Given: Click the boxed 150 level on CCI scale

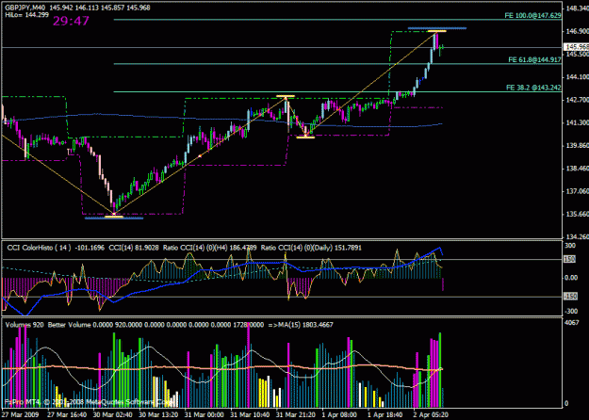Looking at the screenshot, I should (x=570, y=259).
